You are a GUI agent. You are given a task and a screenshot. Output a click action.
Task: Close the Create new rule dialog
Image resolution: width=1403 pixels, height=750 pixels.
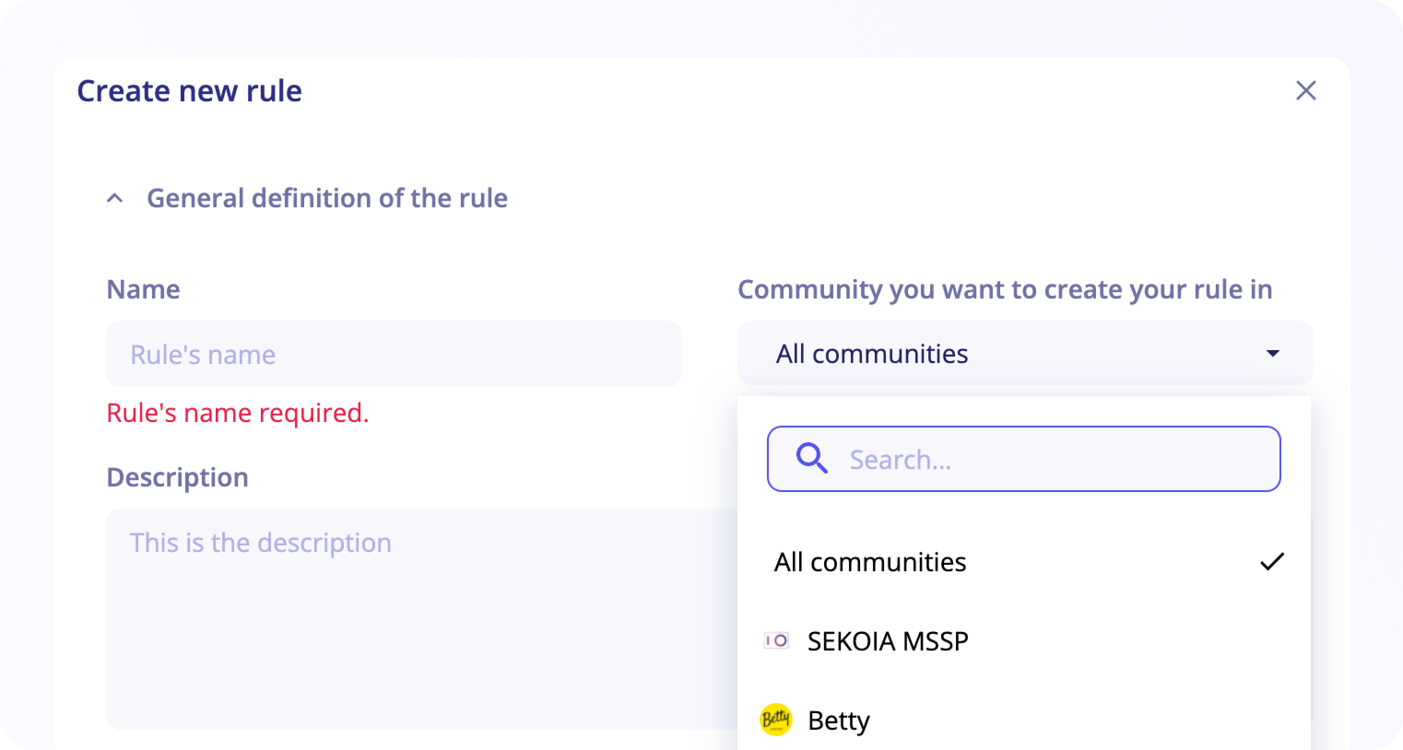[1307, 91]
